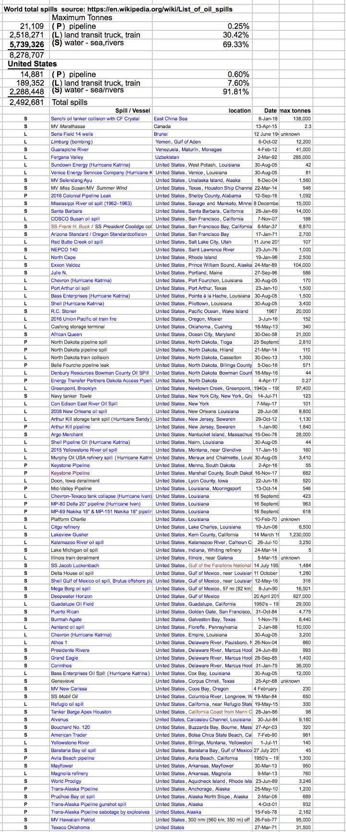
Task: Follow the Guarapiche River link
Action: coord(70,149)
